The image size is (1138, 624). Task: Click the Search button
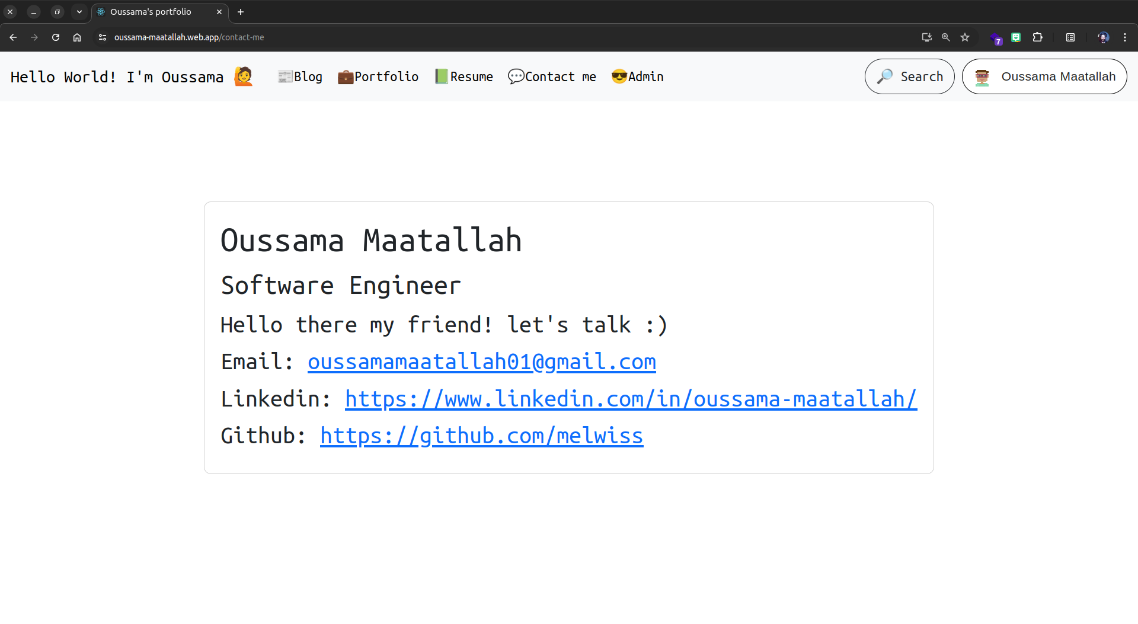910,76
